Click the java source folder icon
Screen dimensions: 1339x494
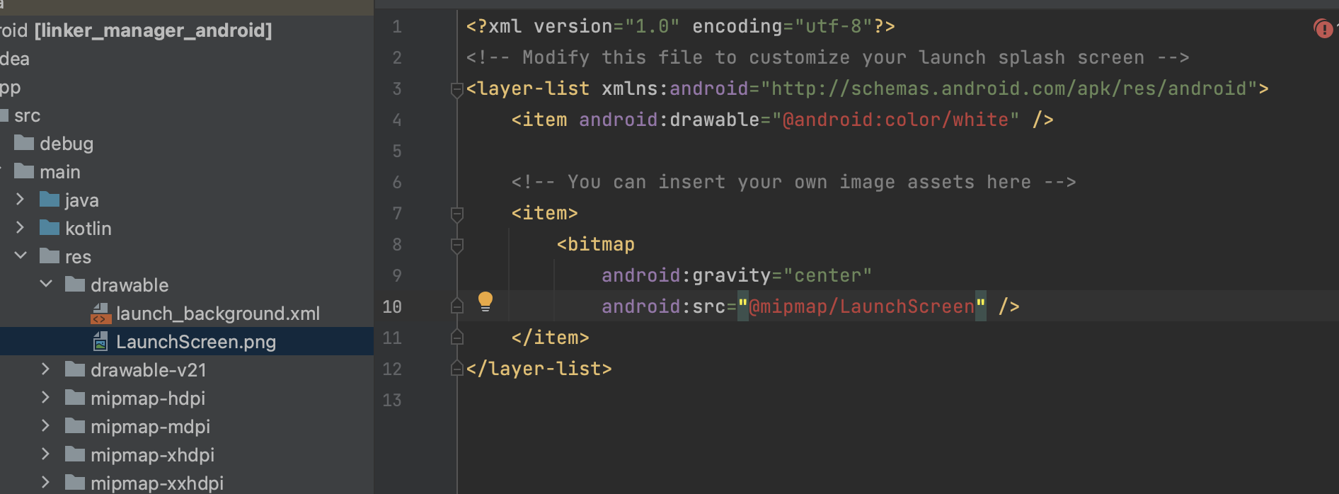pos(50,200)
